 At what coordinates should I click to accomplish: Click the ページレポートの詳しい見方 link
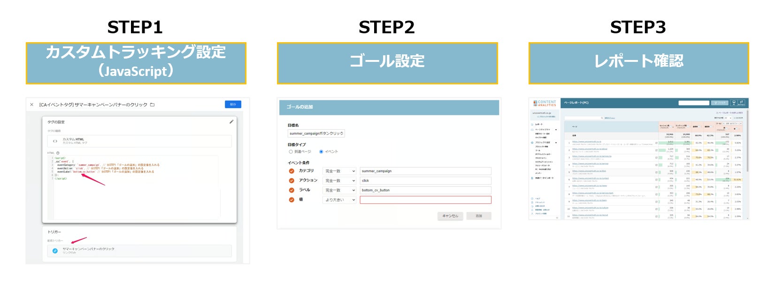coord(729,112)
